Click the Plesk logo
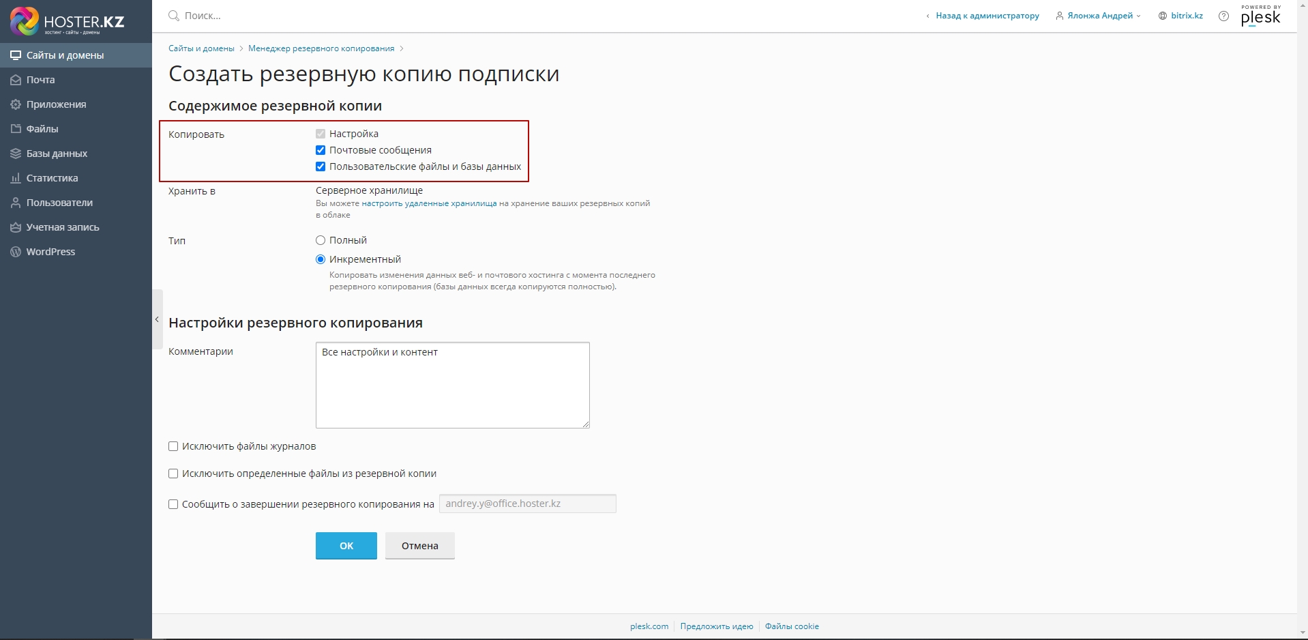This screenshot has width=1308, height=640. tap(1260, 16)
